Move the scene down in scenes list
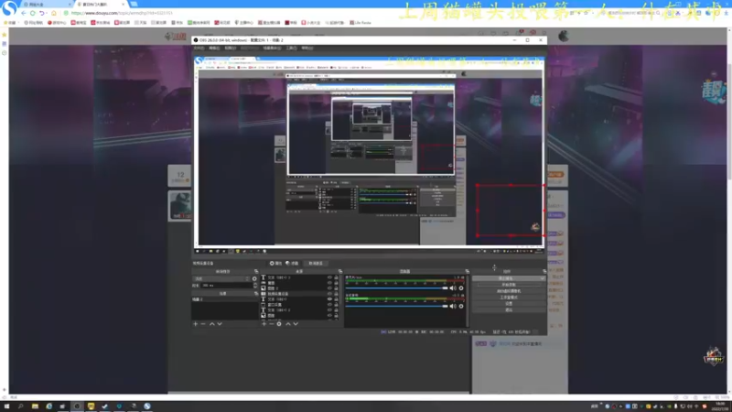This screenshot has width=732, height=412. pyautogui.click(x=220, y=324)
